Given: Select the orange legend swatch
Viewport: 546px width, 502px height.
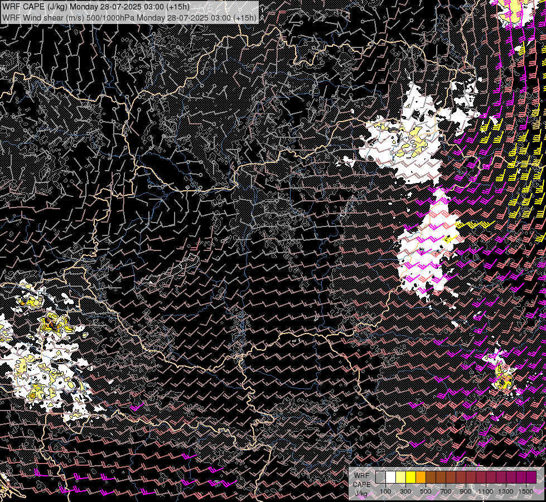Looking at the screenshot, I should point(421,477).
